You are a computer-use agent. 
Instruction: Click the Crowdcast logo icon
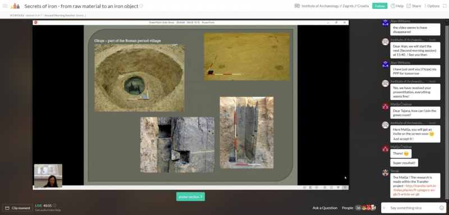15,6
